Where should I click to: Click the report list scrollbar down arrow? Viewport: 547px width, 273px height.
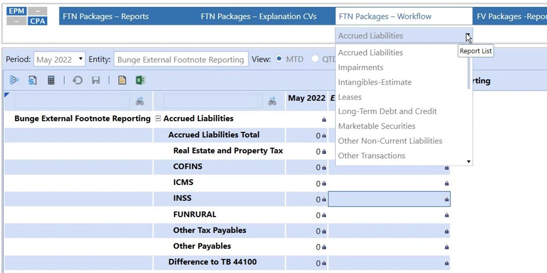[x=469, y=162]
